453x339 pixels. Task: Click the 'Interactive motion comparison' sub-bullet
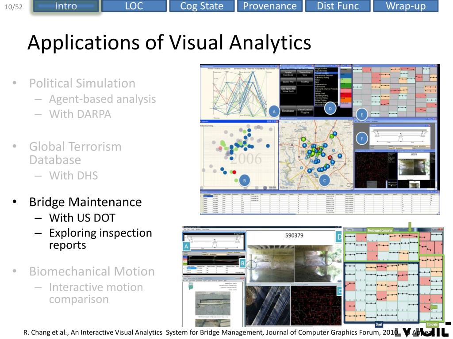coord(96,293)
